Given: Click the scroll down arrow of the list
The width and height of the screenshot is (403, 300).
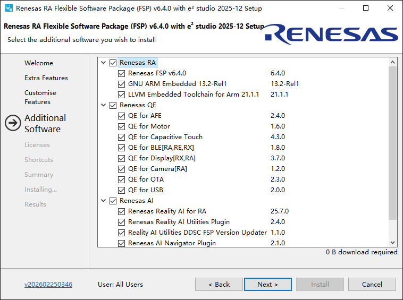Looking at the screenshot, I should pyautogui.click(x=392, y=242).
